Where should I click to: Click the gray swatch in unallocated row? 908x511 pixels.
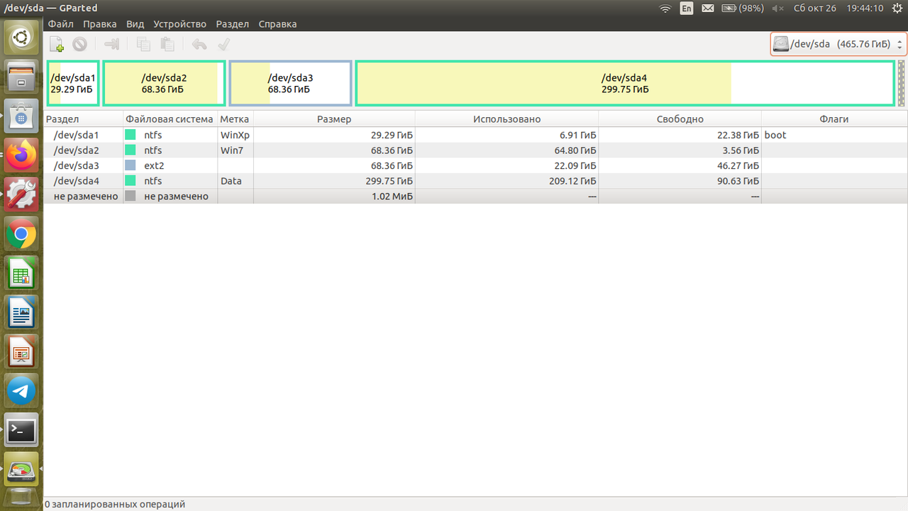pyautogui.click(x=131, y=196)
